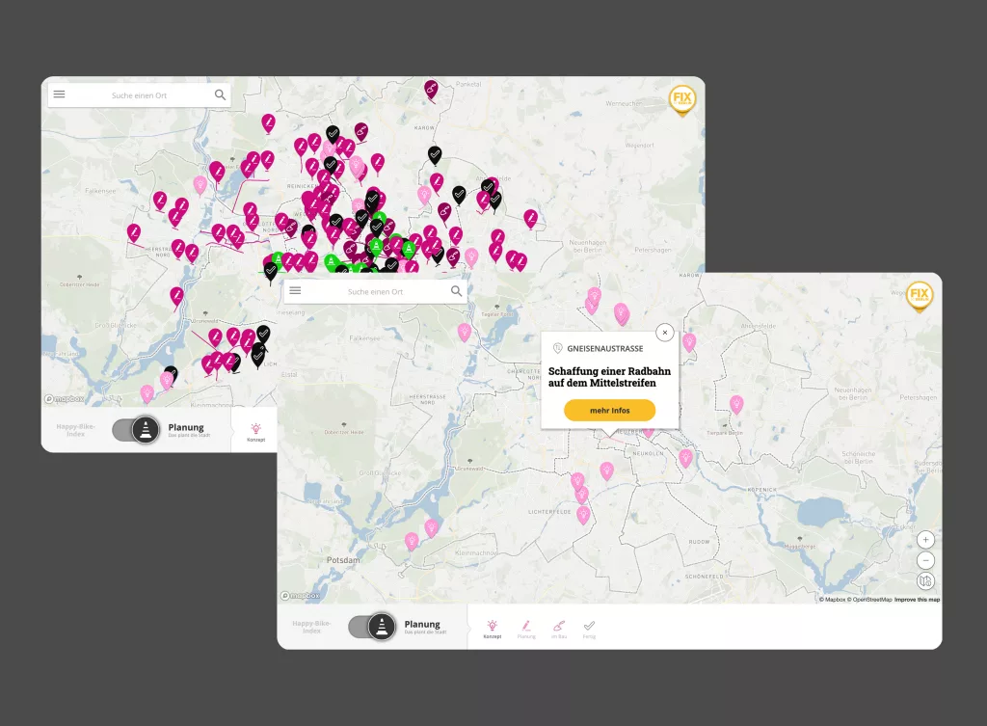Toggle the Planung switch in back window
Viewport: 987px width, 726px height.
click(x=135, y=430)
